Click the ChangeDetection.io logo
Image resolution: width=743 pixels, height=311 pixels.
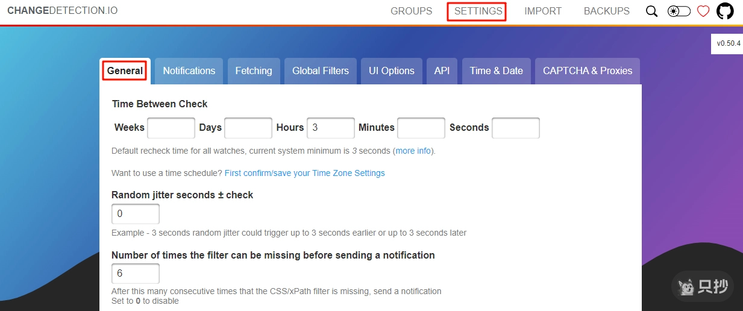(x=63, y=11)
